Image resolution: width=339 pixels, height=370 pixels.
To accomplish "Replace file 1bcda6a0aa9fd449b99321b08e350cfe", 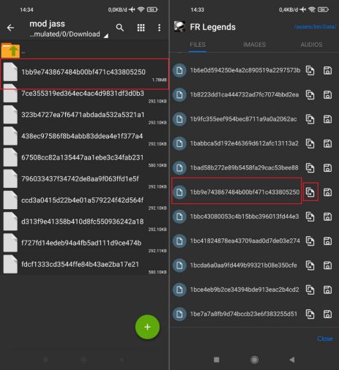I will [310, 265].
